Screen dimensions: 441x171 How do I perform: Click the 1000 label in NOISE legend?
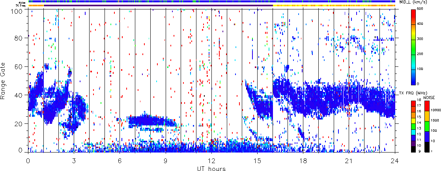(434, 121)
